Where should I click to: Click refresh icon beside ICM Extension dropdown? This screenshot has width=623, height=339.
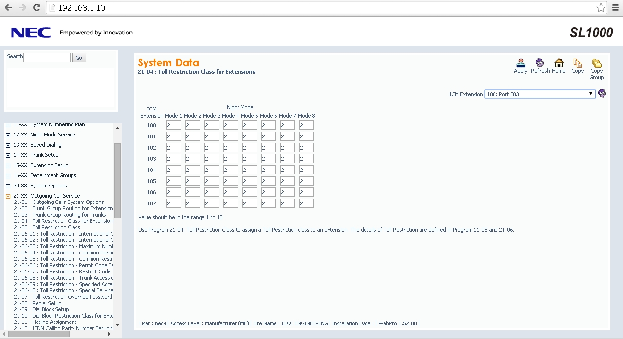(x=602, y=94)
